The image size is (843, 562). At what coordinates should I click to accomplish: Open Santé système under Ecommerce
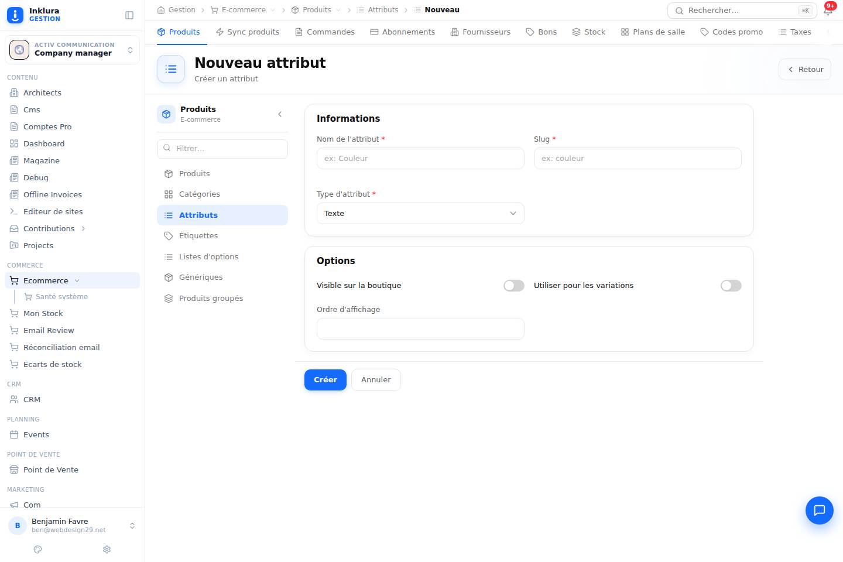[61, 297]
